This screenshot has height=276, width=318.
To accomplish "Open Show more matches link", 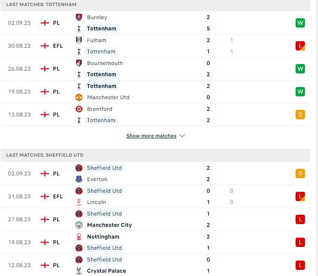I will [x=151, y=136].
